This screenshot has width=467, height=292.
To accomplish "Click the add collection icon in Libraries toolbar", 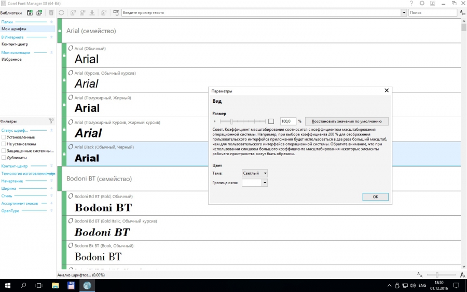I will pyautogui.click(x=39, y=12).
